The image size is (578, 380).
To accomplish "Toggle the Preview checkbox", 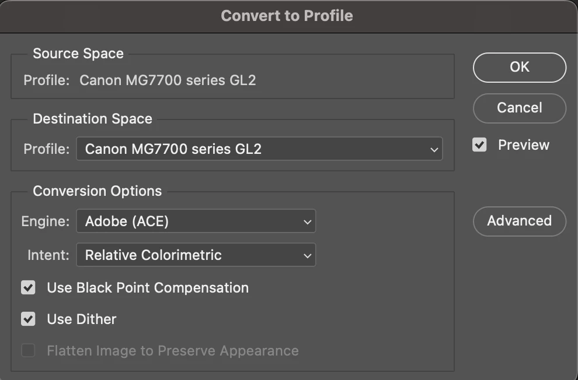I will (479, 145).
